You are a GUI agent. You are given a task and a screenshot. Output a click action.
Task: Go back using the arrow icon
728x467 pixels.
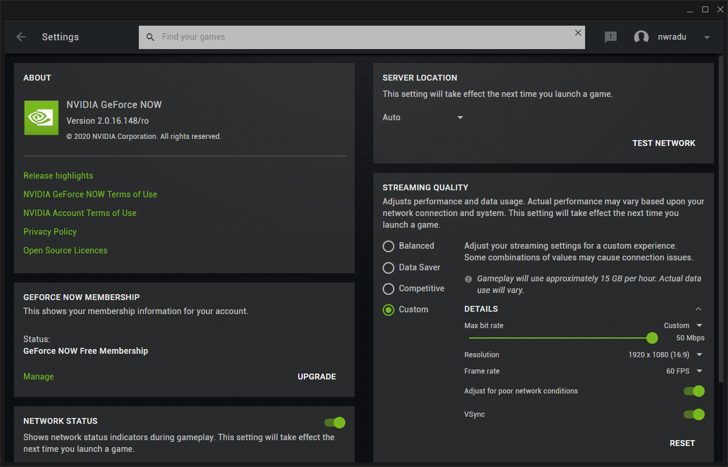pos(21,37)
